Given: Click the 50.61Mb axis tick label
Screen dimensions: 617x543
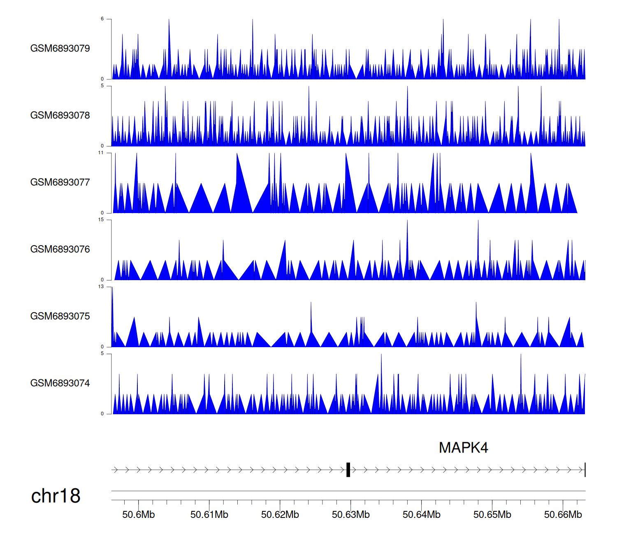Looking at the screenshot, I should [209, 515].
